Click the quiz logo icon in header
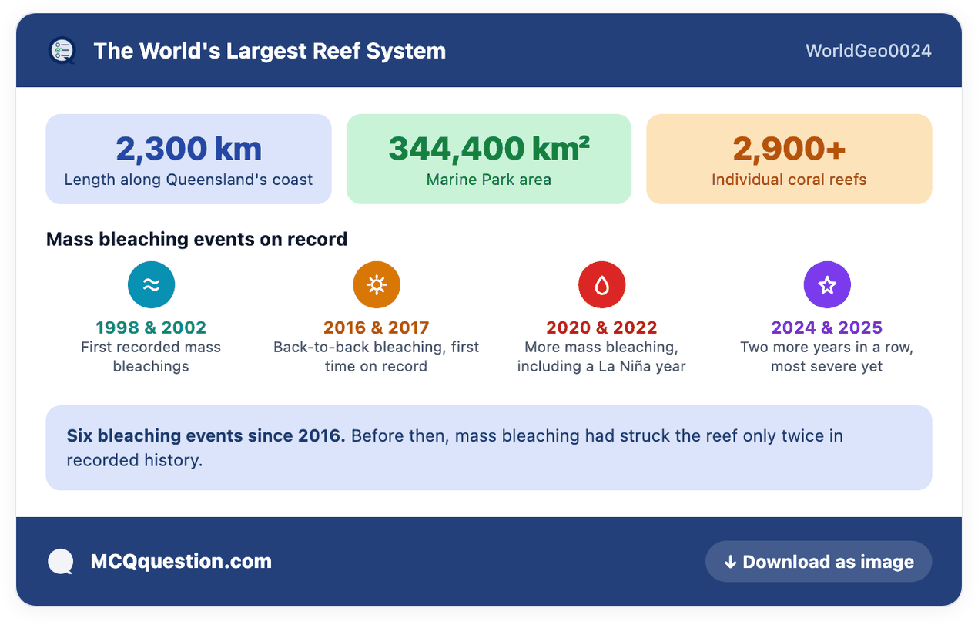 62,51
